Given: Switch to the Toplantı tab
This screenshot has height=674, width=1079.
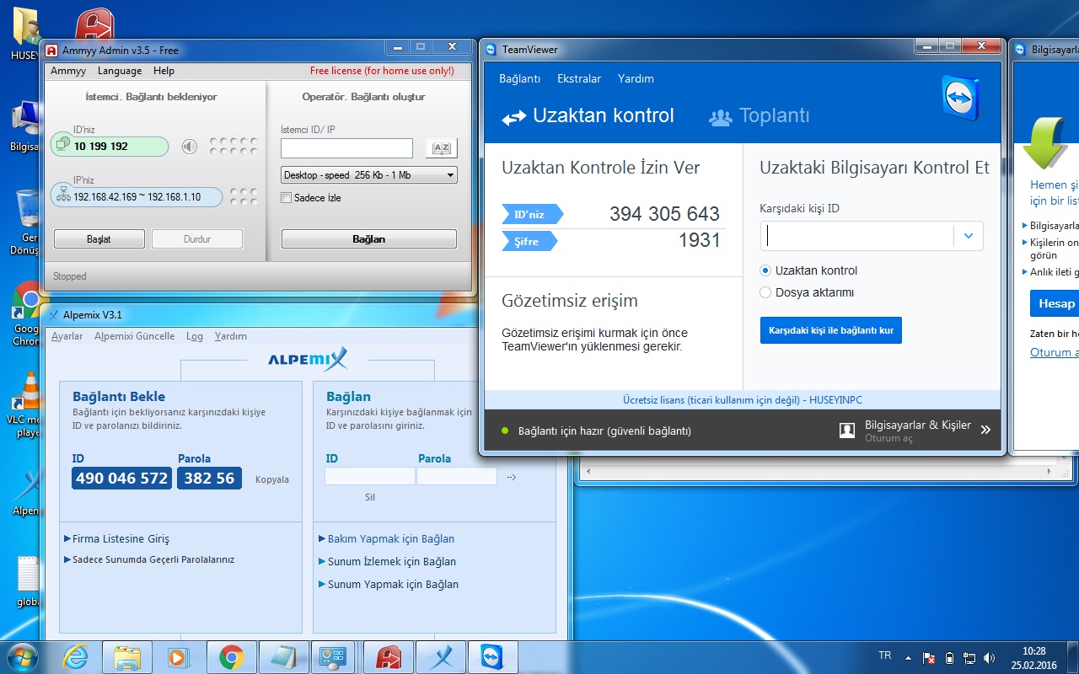Looking at the screenshot, I should (x=759, y=116).
